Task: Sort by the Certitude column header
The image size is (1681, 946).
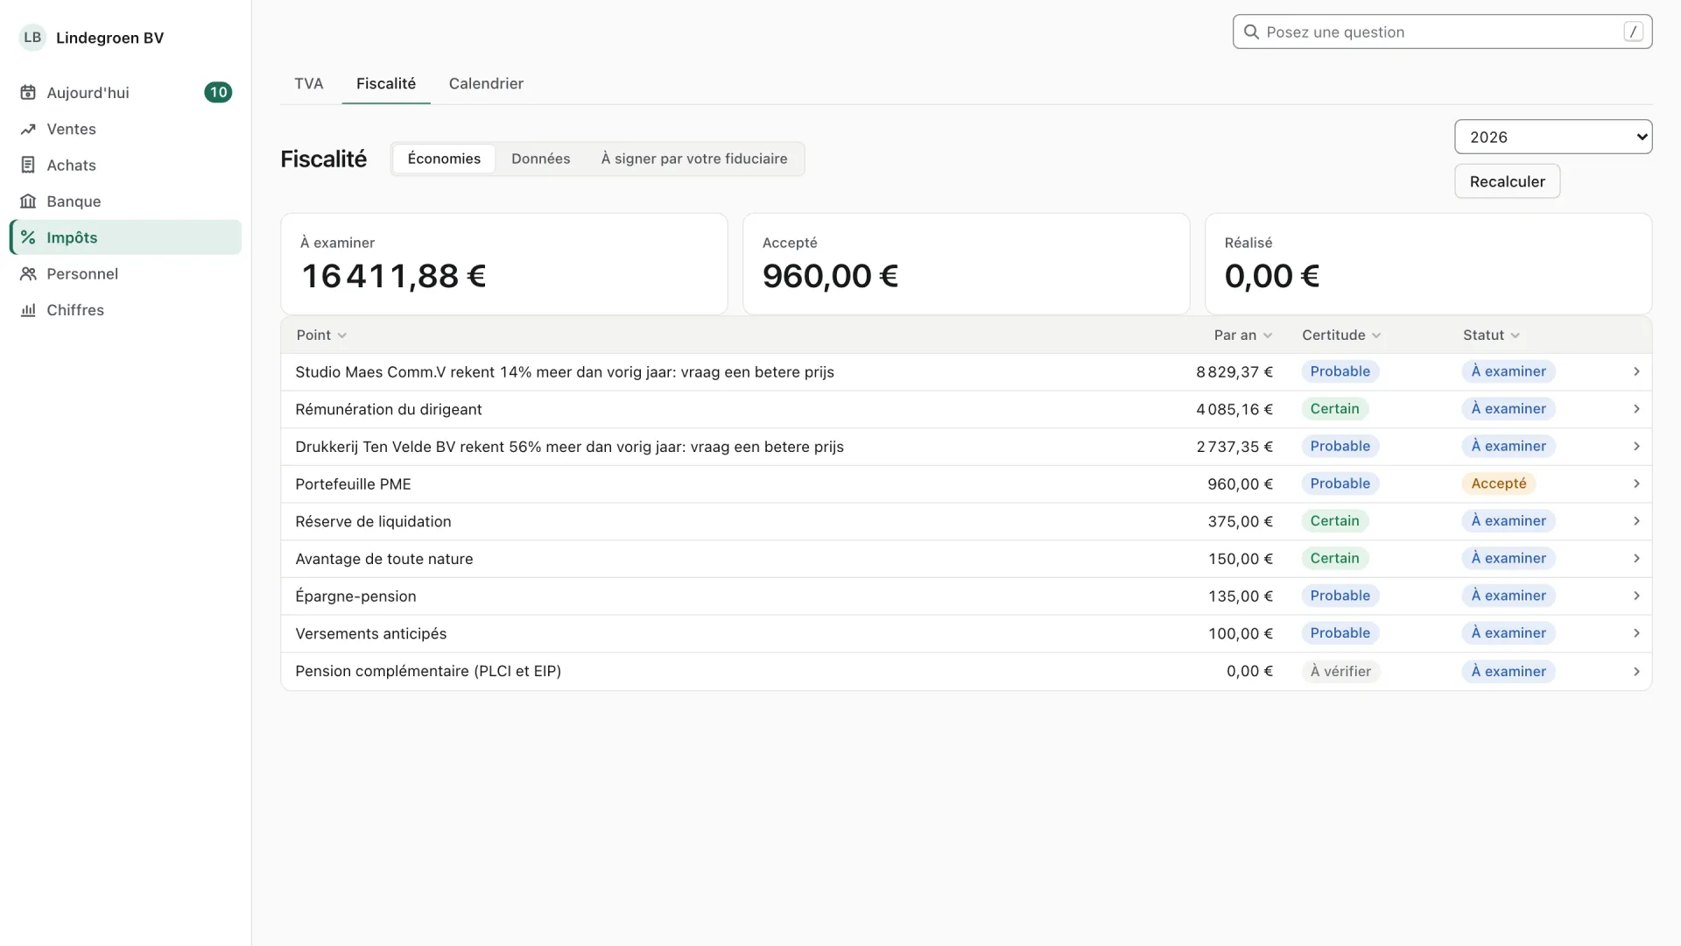Action: (1340, 335)
